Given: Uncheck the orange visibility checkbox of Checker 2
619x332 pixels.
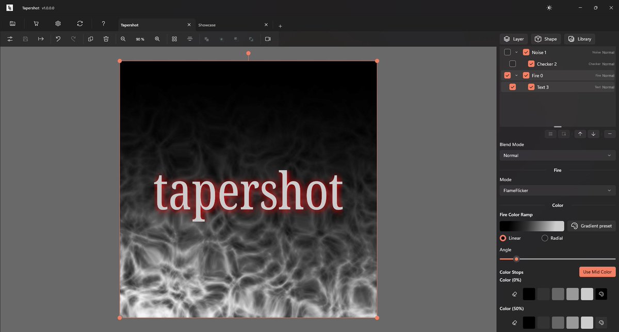Looking at the screenshot, I should (531, 64).
